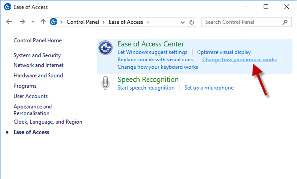This screenshot has height=179, width=297.
Task: Click the Forward navigation arrow
Action: pyautogui.click(x=22, y=22)
